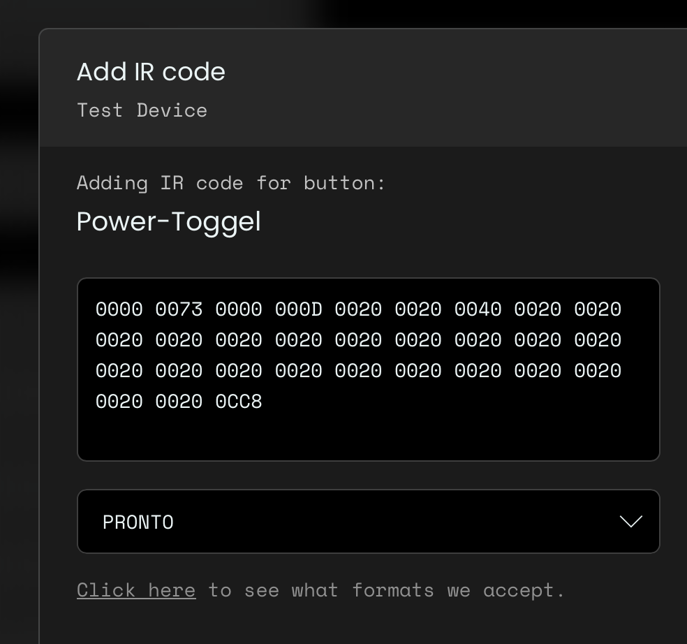
Task: Click the 'Adding IR code for button:' label
Action: [231, 183]
